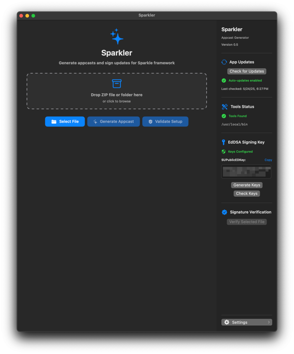294x354 pixels.
Task: Click the red close window button
Action: tap(21, 16)
